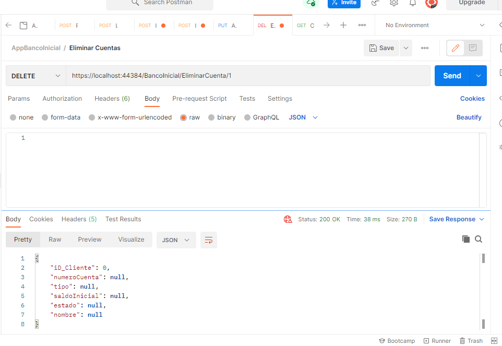Open the Pre-request Script tab
This screenshot has width=502, height=346.
(199, 99)
